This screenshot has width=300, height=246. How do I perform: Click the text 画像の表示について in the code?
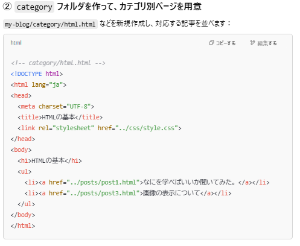[x=171, y=193]
